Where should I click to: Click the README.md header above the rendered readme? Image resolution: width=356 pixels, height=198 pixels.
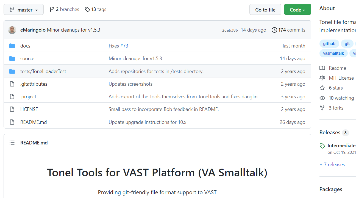34,143
